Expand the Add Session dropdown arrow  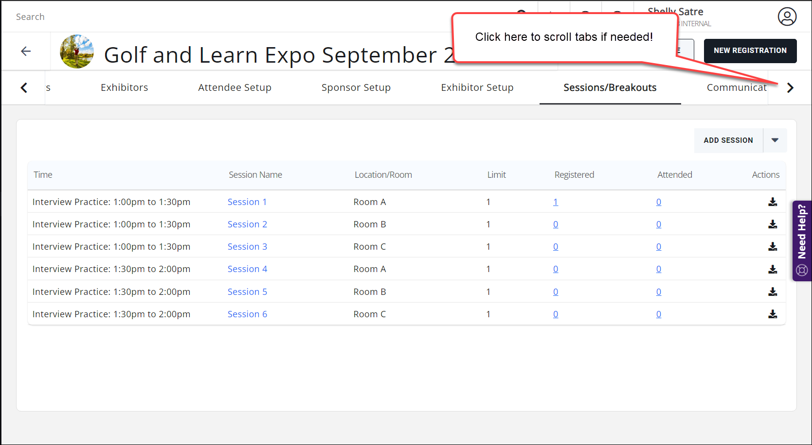click(x=775, y=140)
